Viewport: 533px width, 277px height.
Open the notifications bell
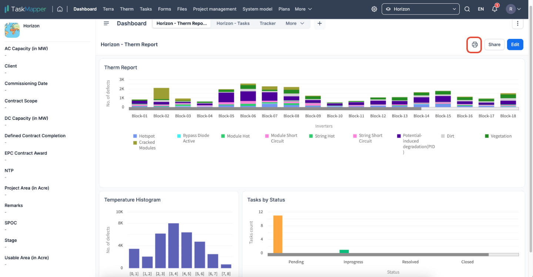495,9
